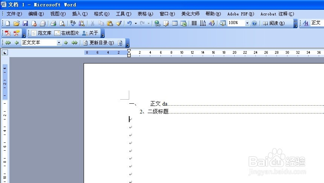
Task: Open print preview magnifier icon
Action: click(x=62, y=23)
